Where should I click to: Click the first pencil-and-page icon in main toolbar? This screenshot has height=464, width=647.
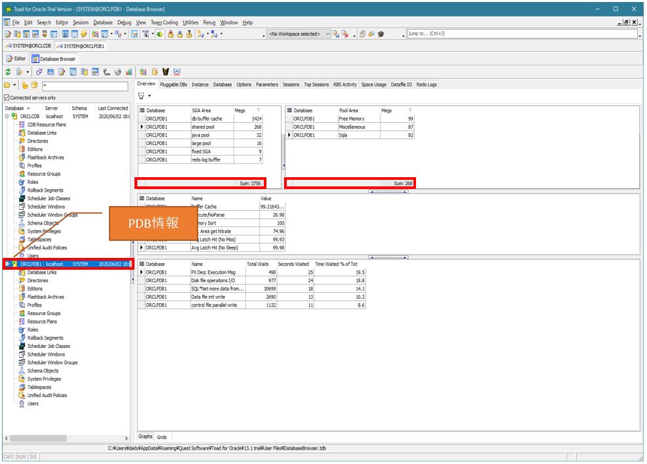[8, 34]
